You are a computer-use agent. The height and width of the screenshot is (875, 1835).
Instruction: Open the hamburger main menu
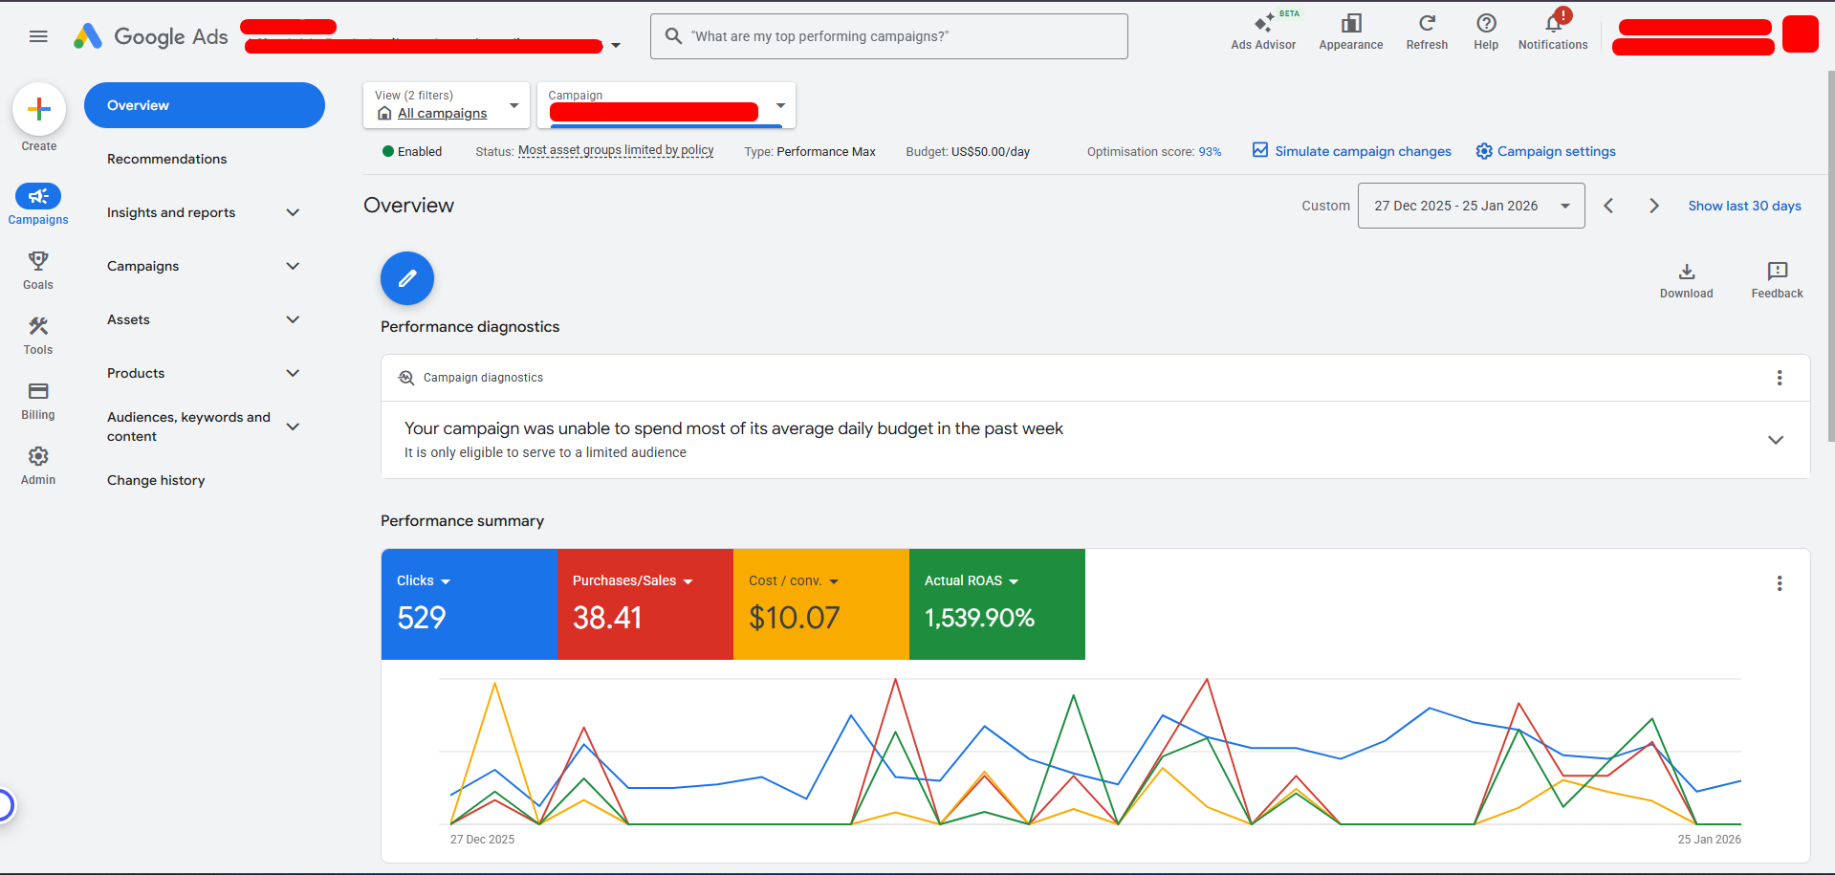tap(38, 36)
